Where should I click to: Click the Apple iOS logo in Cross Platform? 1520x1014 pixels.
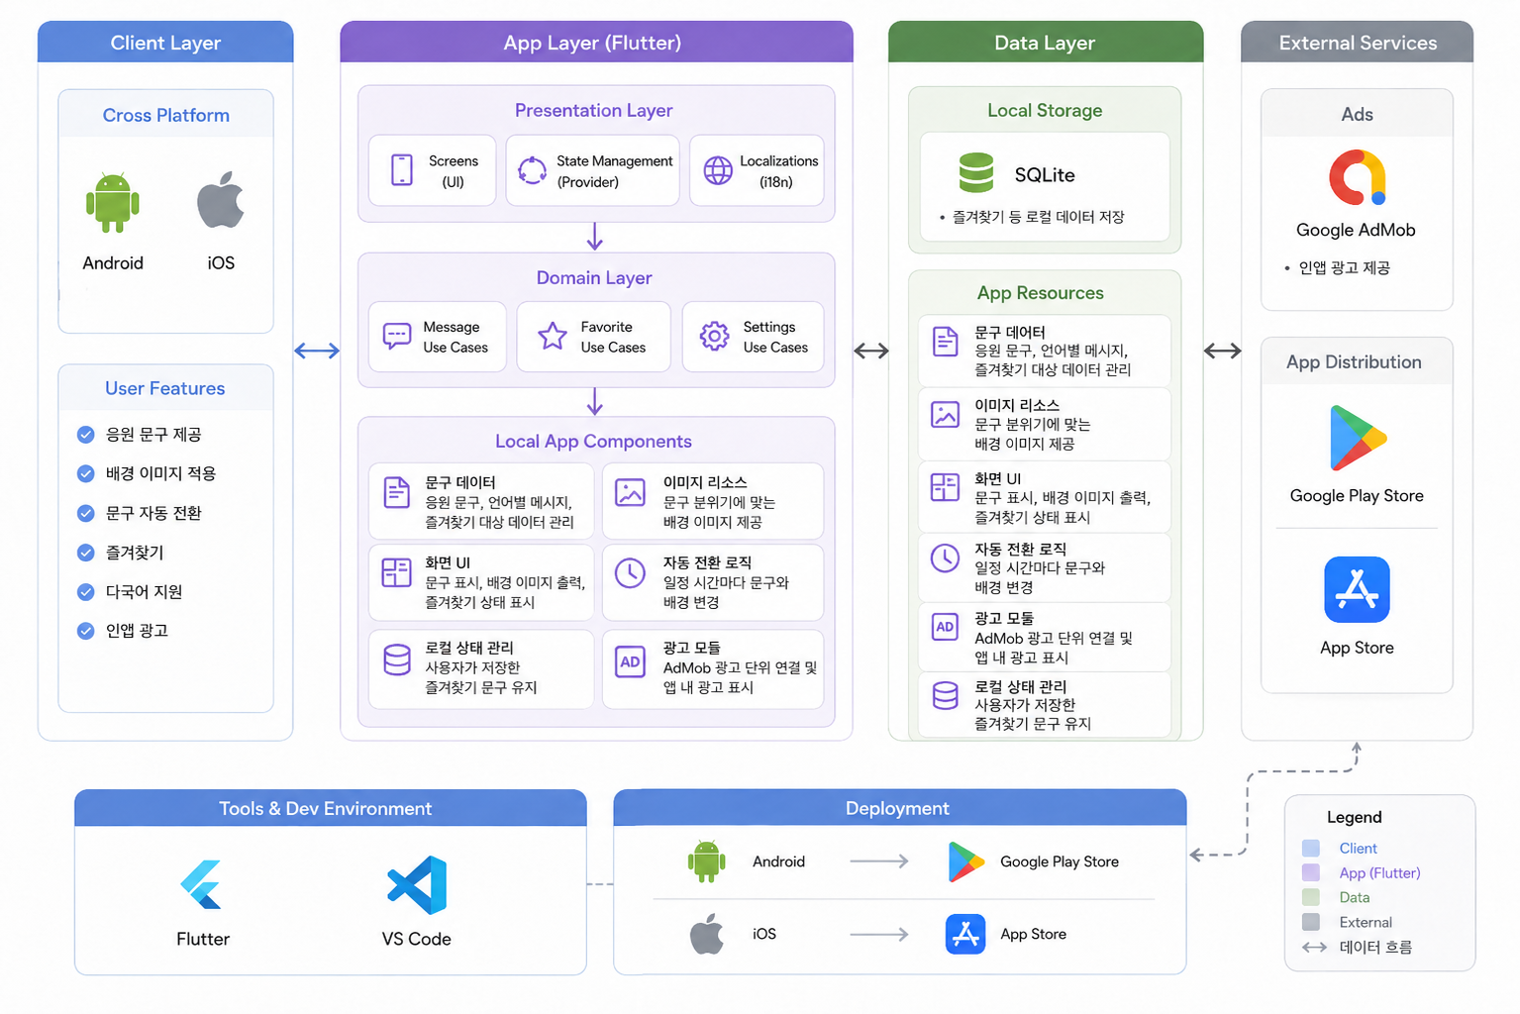tap(220, 200)
